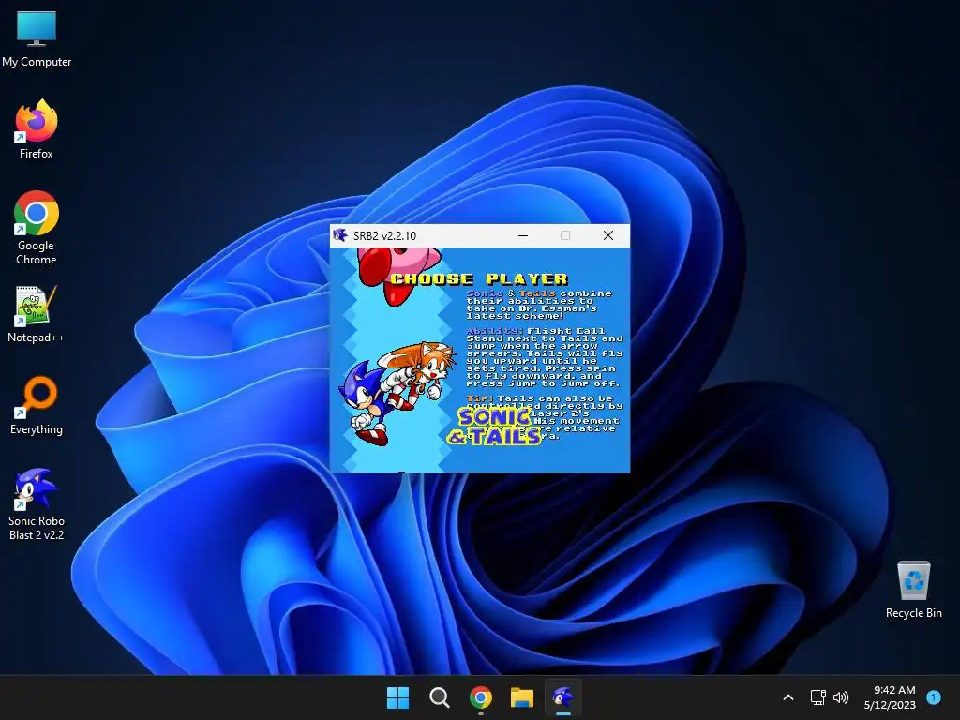This screenshot has width=960, height=720.
Task: Click the taskbar Search icon
Action: (440, 697)
